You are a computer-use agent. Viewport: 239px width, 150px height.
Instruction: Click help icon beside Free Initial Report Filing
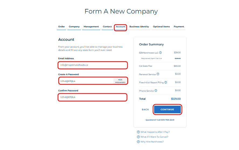pos(166,82)
